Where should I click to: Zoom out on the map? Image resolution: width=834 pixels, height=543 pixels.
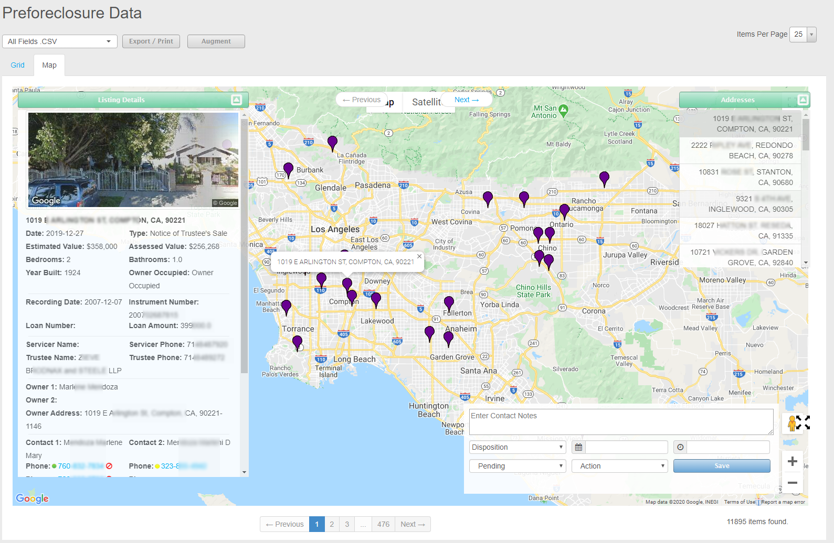(793, 483)
